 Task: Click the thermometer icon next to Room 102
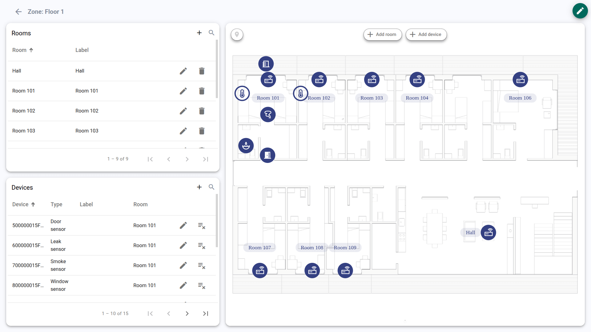pyautogui.click(x=300, y=93)
